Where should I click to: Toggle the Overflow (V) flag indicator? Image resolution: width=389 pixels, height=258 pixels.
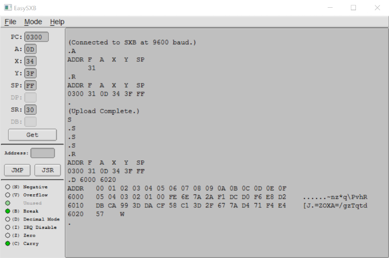pyautogui.click(x=7, y=195)
